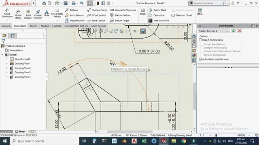The image size is (259, 145).
Task: Insert a Hole Callout
Action: [x=96, y=21]
